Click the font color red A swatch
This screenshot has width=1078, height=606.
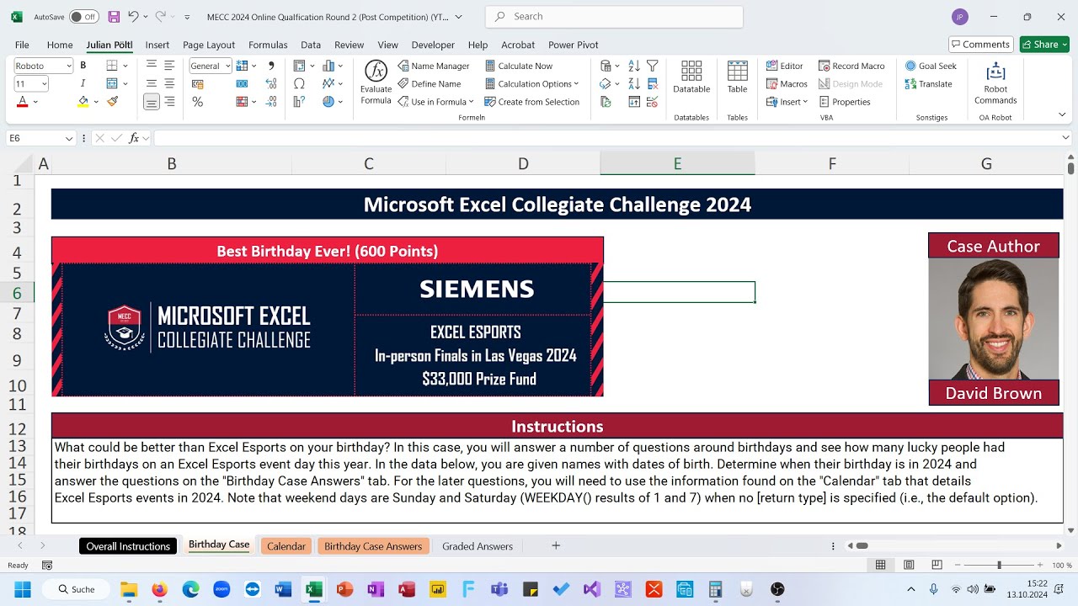(23, 102)
